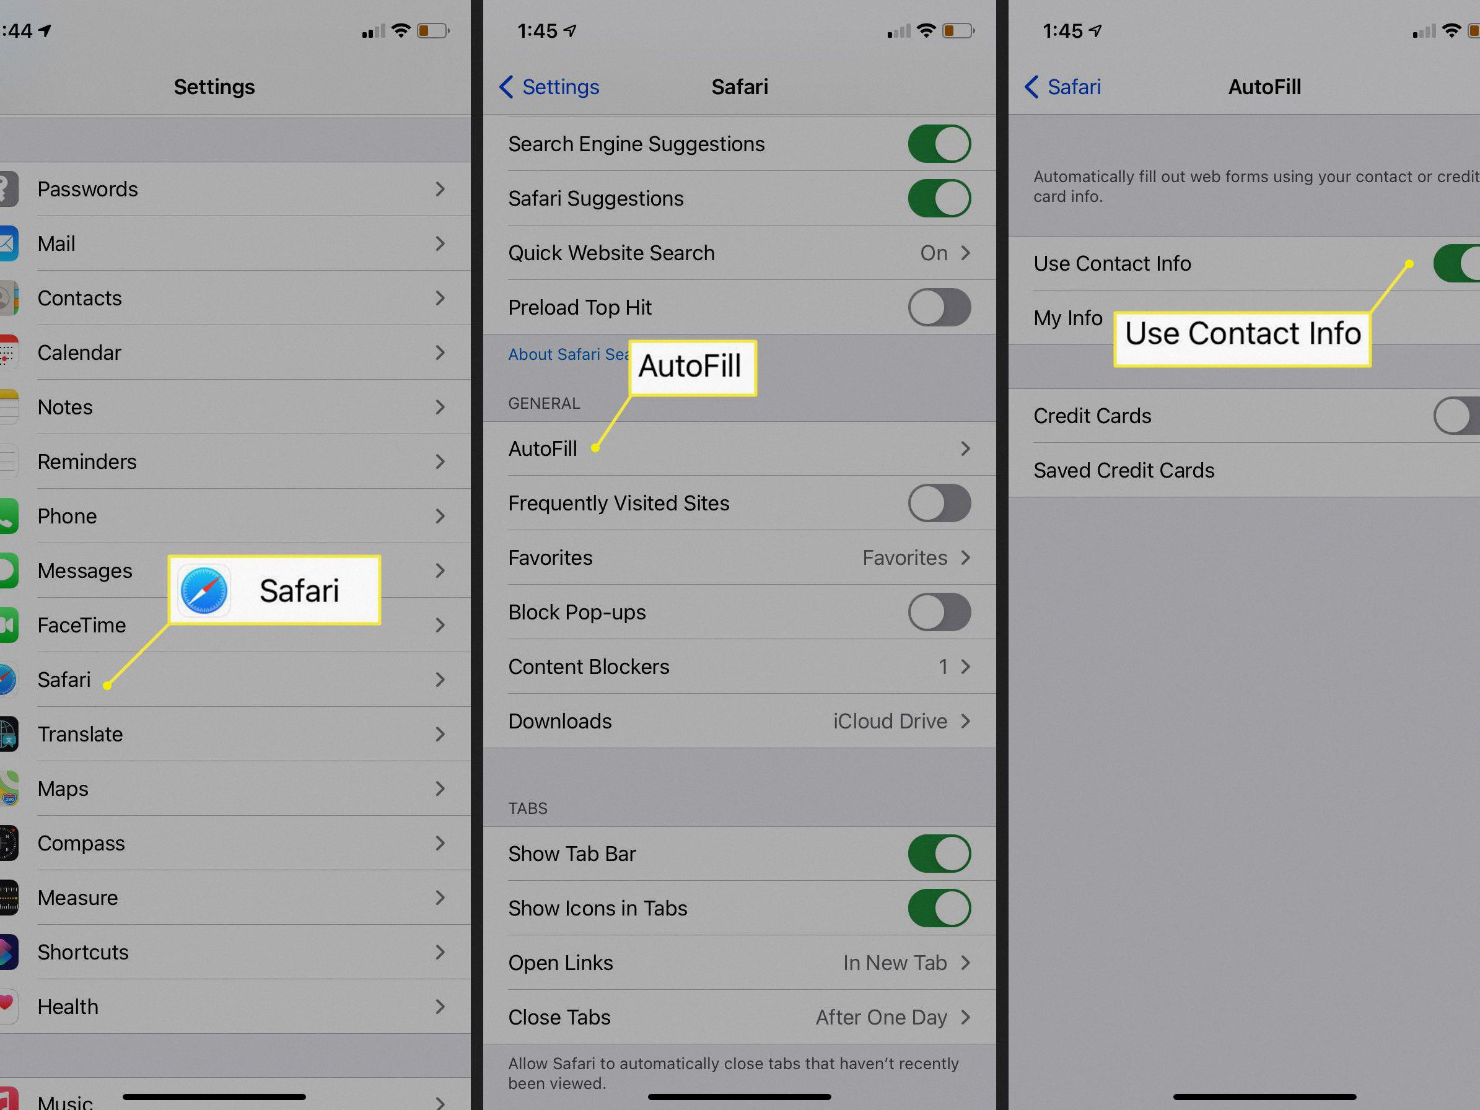The image size is (1480, 1110).
Task: Toggle Use Contact Info on/off
Action: click(x=1459, y=263)
